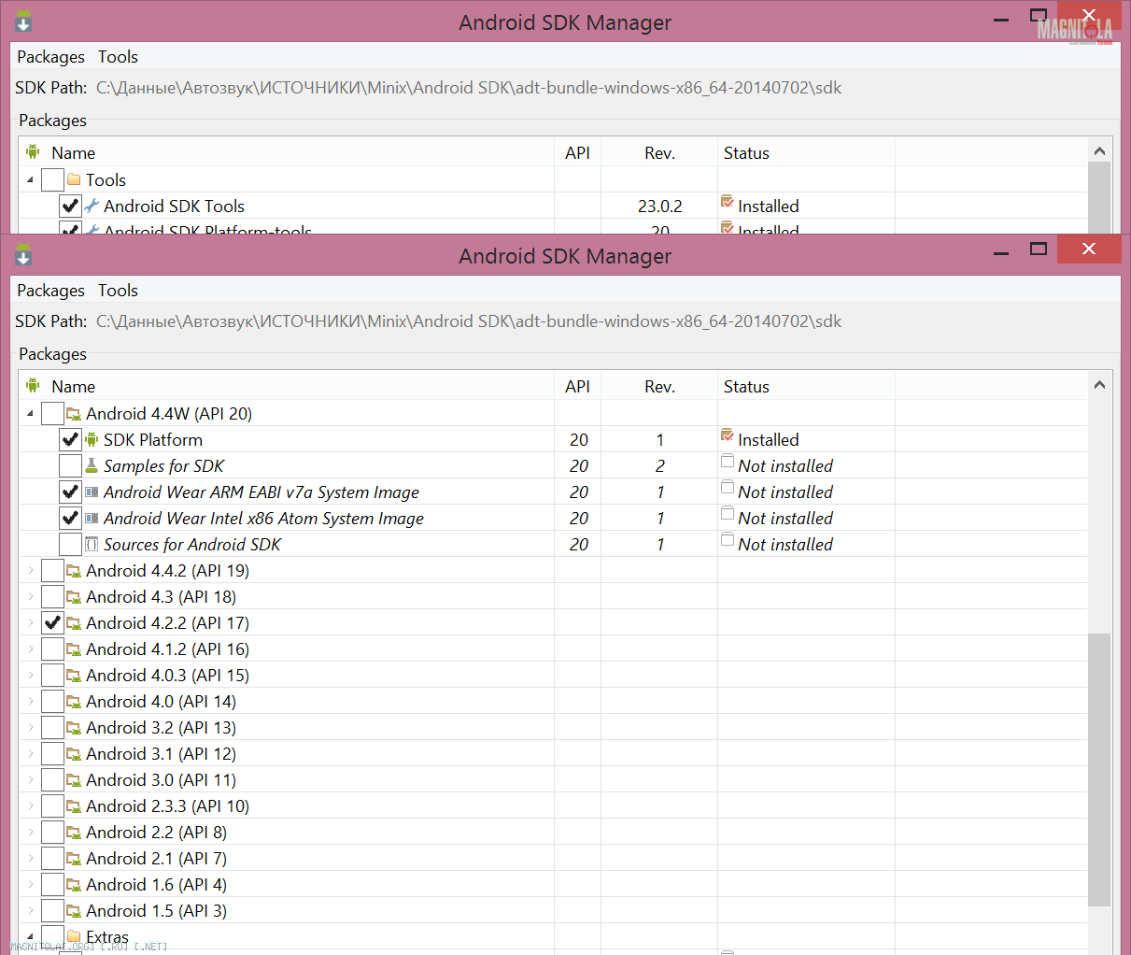Uncheck the SDK Platform checkbox
Screen dimensions: 1131x955
click(70, 439)
